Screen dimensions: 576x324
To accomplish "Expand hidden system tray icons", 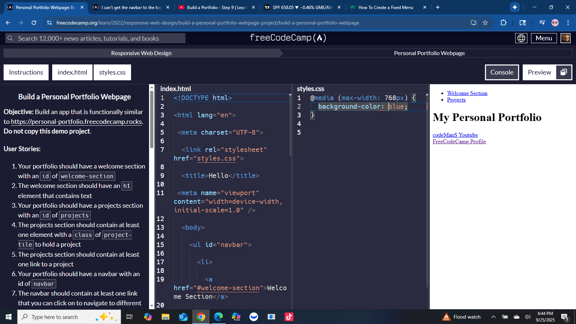I will pyautogui.click(x=493, y=317).
